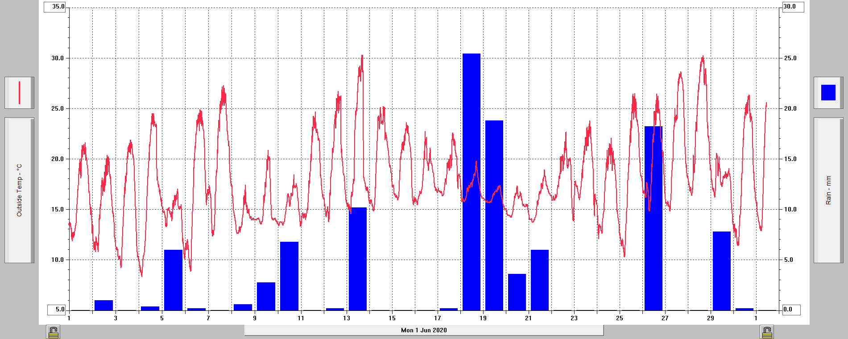Click the padlock icon below the rain axis
The width and height of the screenshot is (848, 339).
pos(767,332)
